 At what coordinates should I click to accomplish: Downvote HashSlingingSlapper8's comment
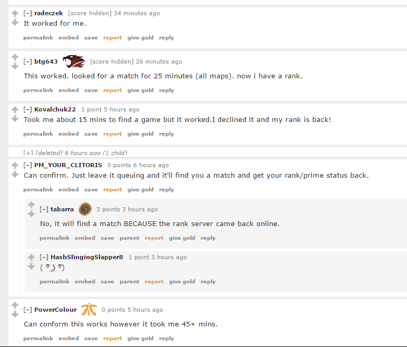[32, 267]
